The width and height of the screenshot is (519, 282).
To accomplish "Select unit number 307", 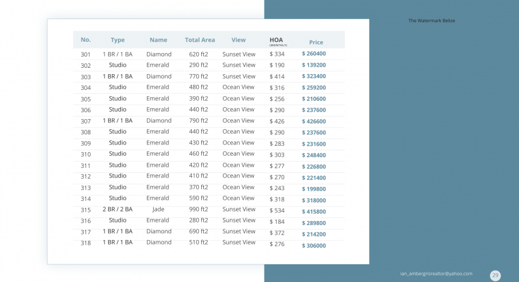I will point(85,121).
